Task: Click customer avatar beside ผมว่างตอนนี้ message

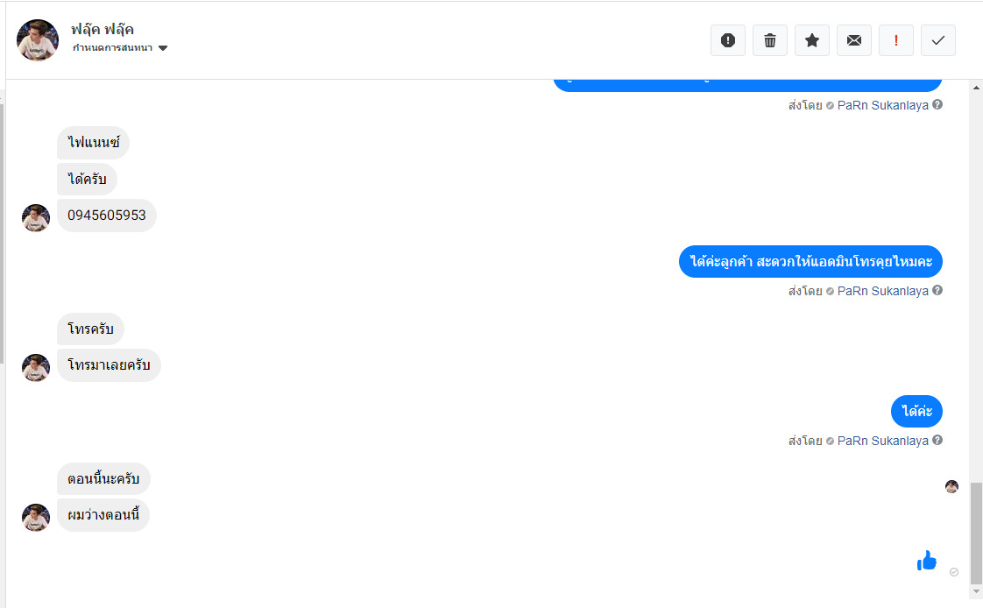Action: pos(36,517)
